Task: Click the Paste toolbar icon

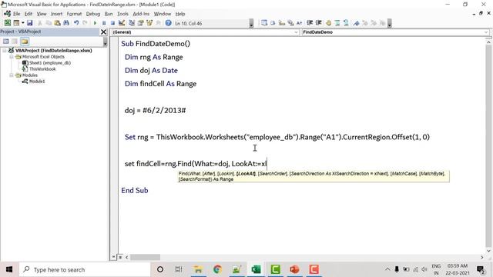Action: 57,23
